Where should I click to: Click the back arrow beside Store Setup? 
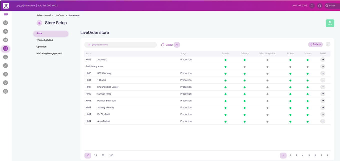(39, 23)
